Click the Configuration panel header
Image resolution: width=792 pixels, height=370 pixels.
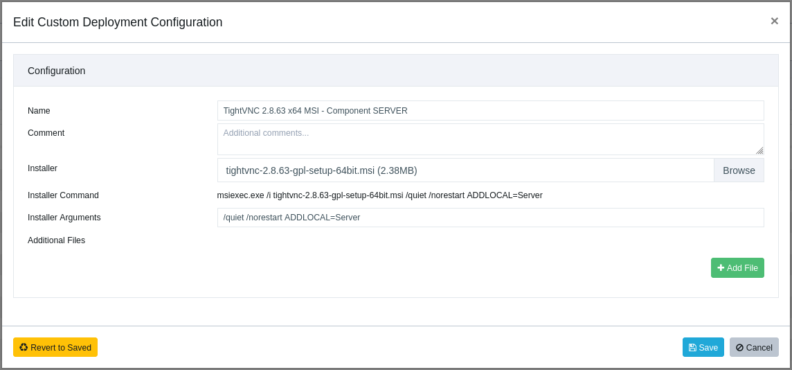pyautogui.click(x=396, y=71)
